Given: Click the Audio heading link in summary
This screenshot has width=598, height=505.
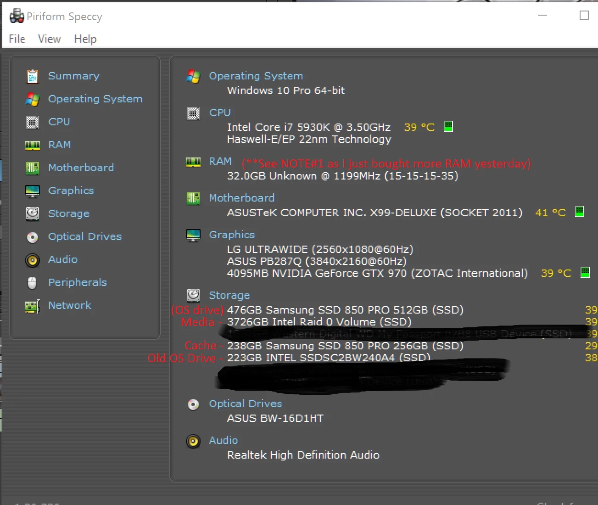Looking at the screenshot, I should point(224,441).
